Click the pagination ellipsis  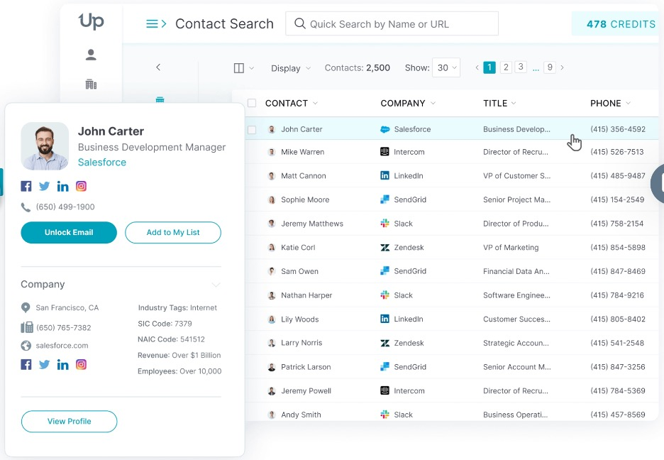[x=536, y=69]
